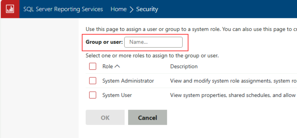
Task: Select the System Administrator role name
Action: [128, 81]
